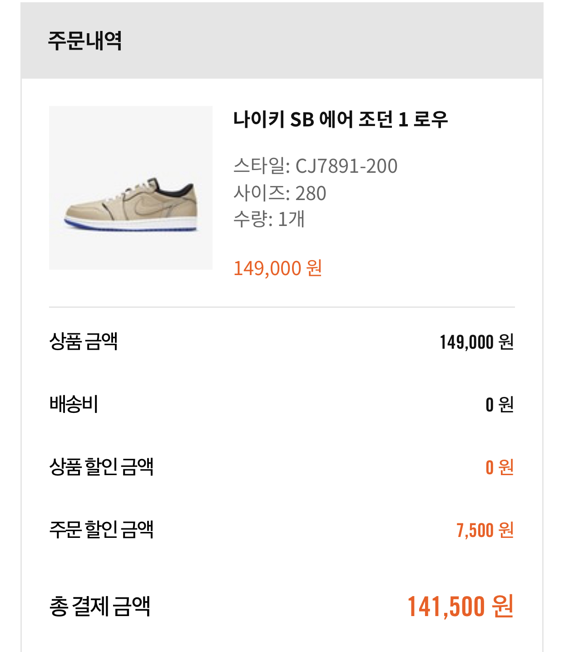The image size is (564, 652).
Task: Select the orange 0 원 product discount value
Action: coord(500,467)
